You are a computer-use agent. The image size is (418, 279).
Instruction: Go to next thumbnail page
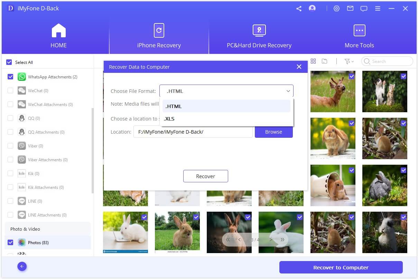click(x=271, y=239)
